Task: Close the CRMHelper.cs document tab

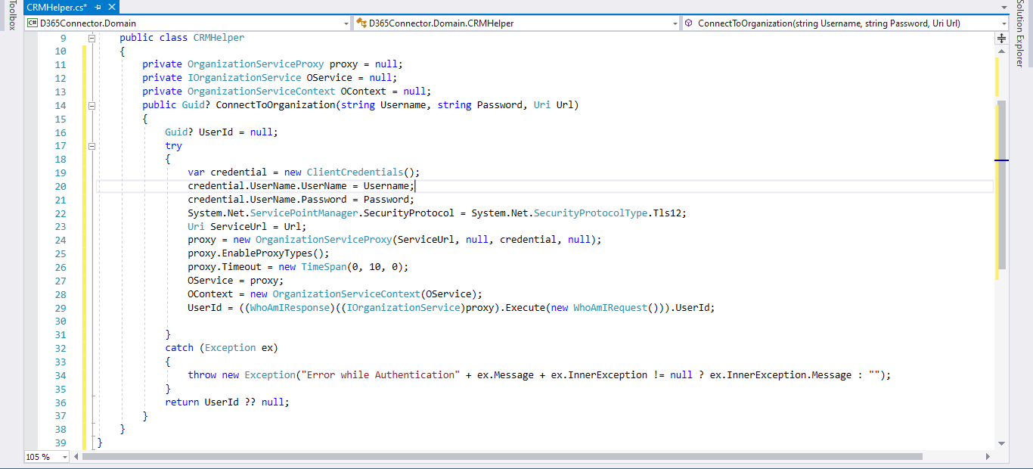Action: click(112, 6)
